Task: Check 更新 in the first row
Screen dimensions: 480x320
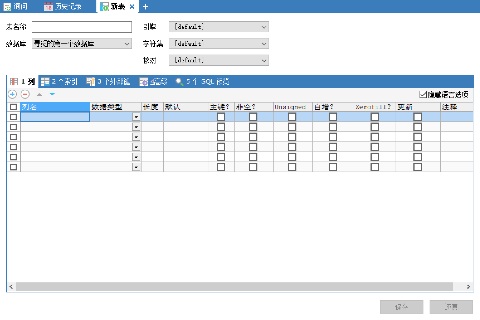Action: tap(418, 117)
